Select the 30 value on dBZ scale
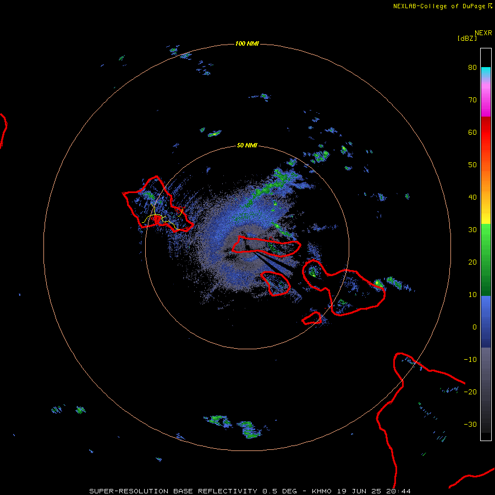 472,230
